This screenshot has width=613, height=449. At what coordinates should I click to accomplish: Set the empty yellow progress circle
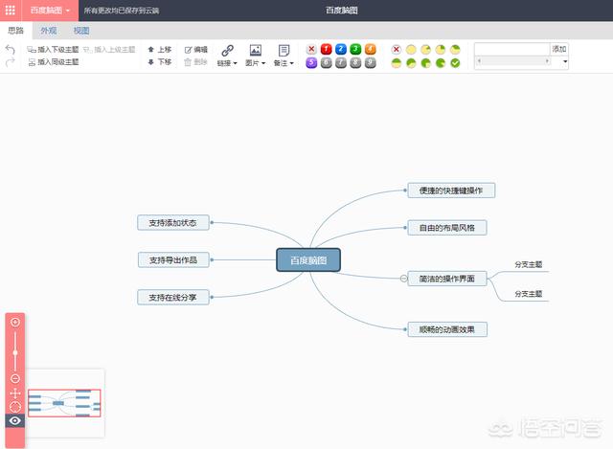point(411,49)
